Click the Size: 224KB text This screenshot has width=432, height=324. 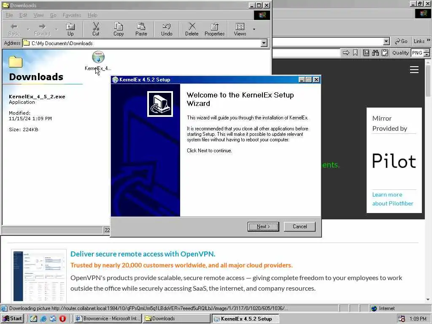point(24,130)
